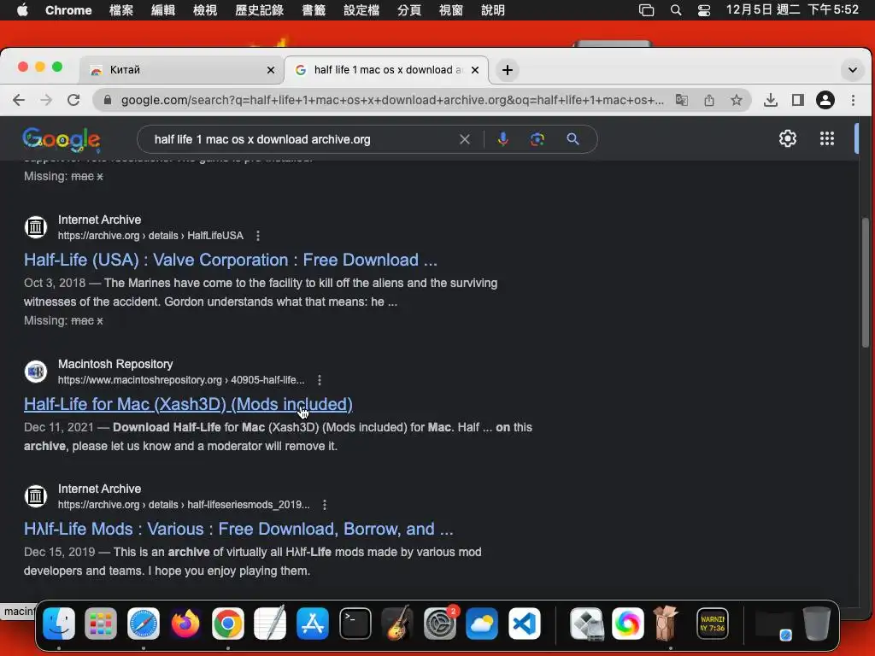
Task: Open the 檔案 menu
Action: coord(121,10)
